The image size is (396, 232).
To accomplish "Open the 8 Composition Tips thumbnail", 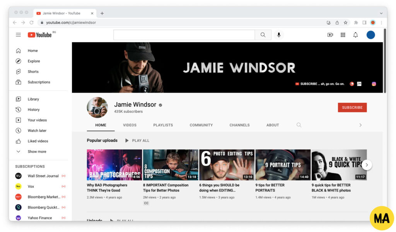I will point(171,165).
